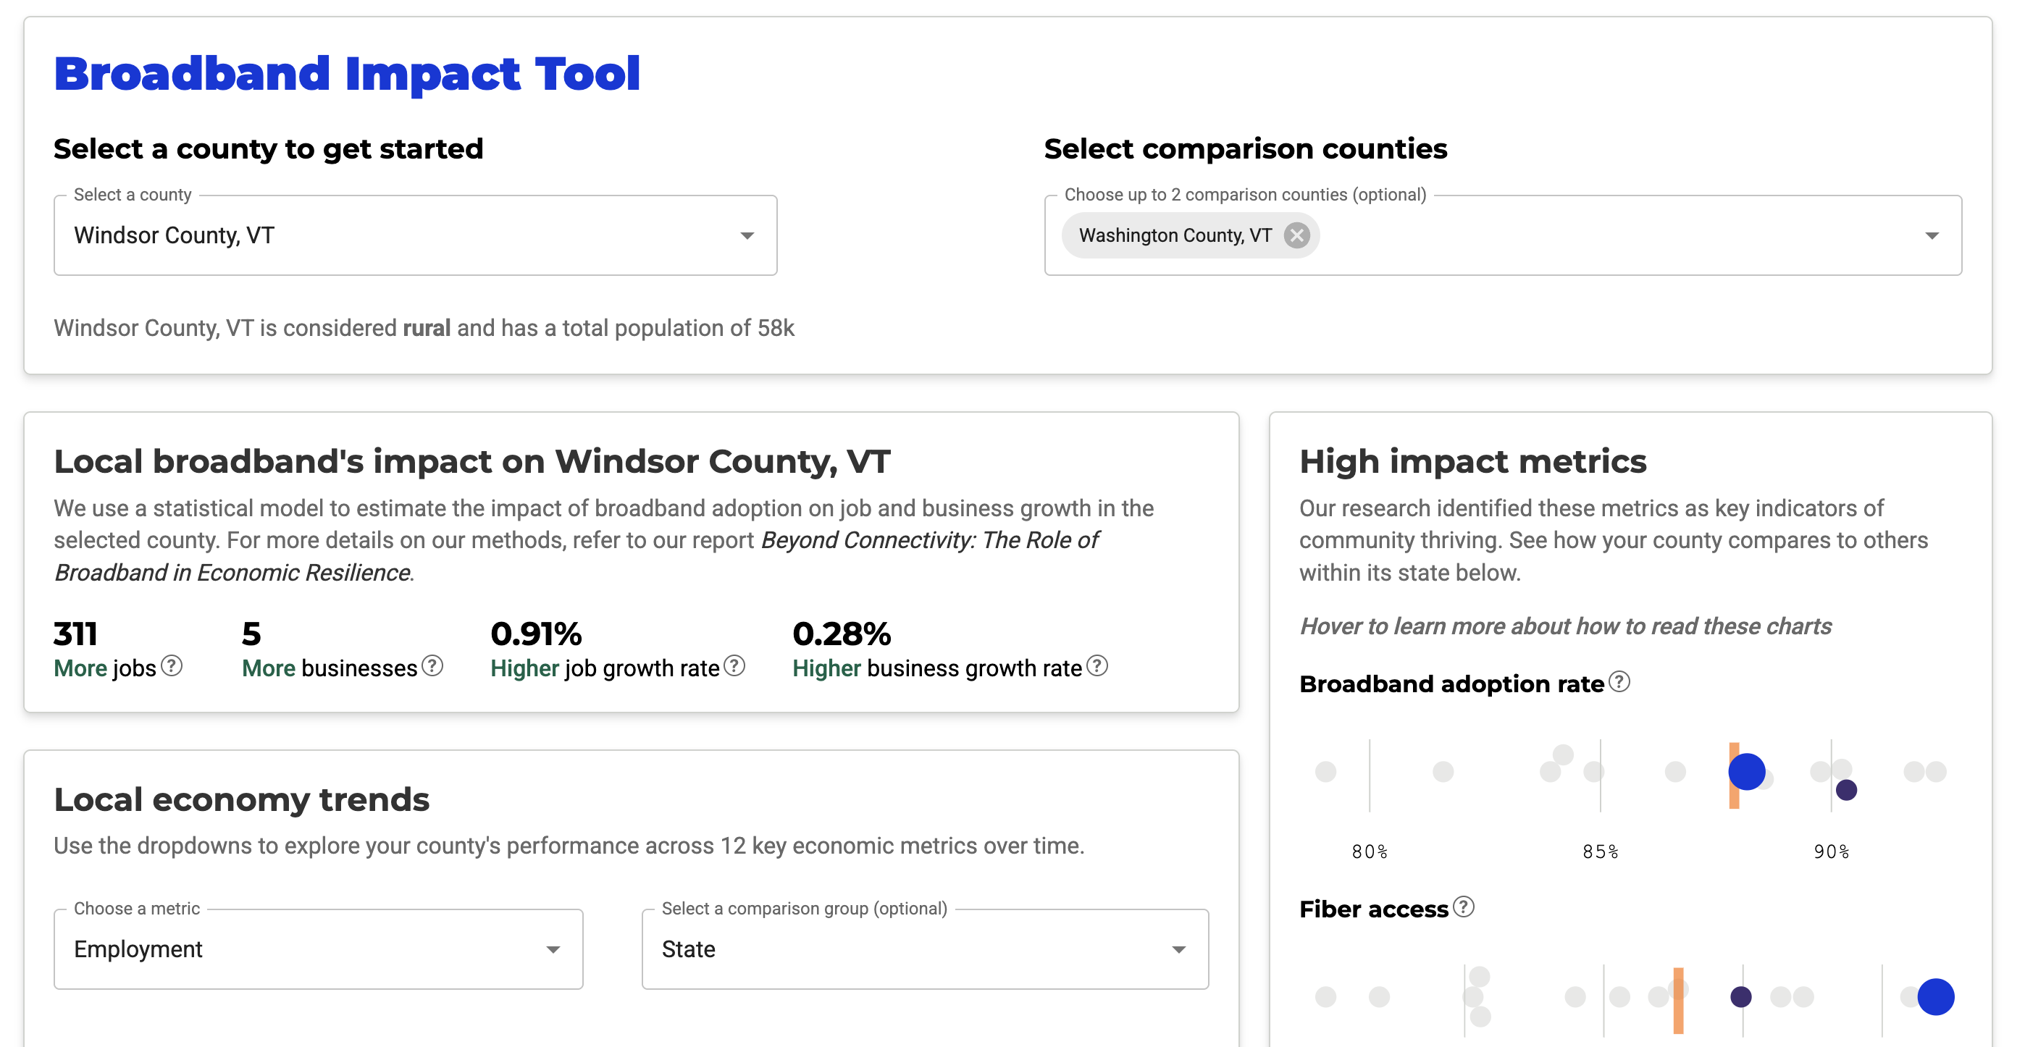Remove Washington County, VT comparison chip
The width and height of the screenshot is (2025, 1047).
(x=1296, y=235)
